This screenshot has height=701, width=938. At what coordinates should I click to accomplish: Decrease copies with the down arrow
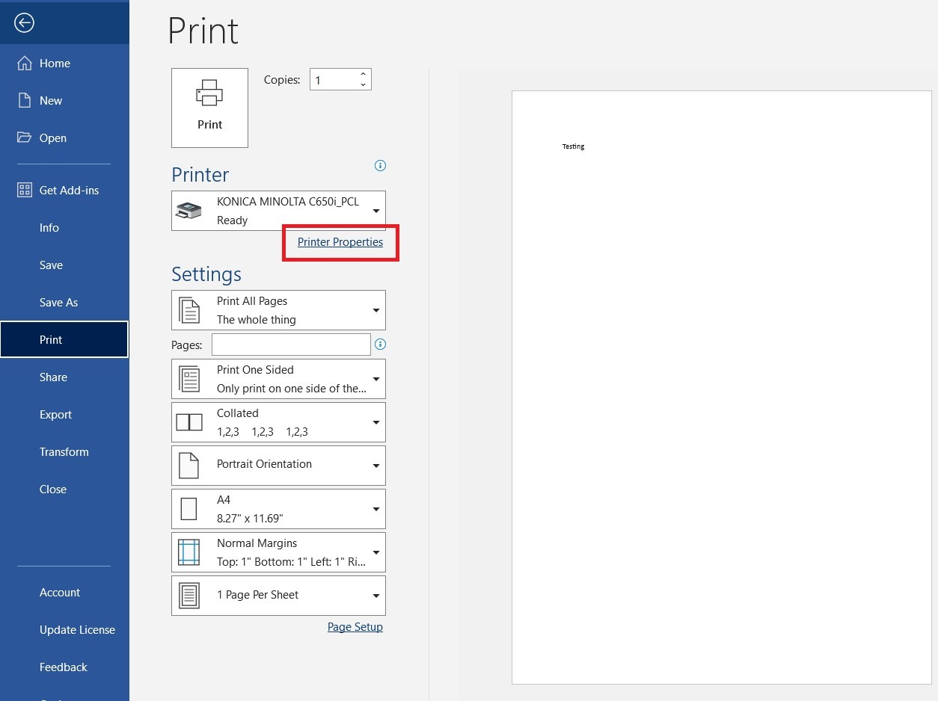click(363, 85)
